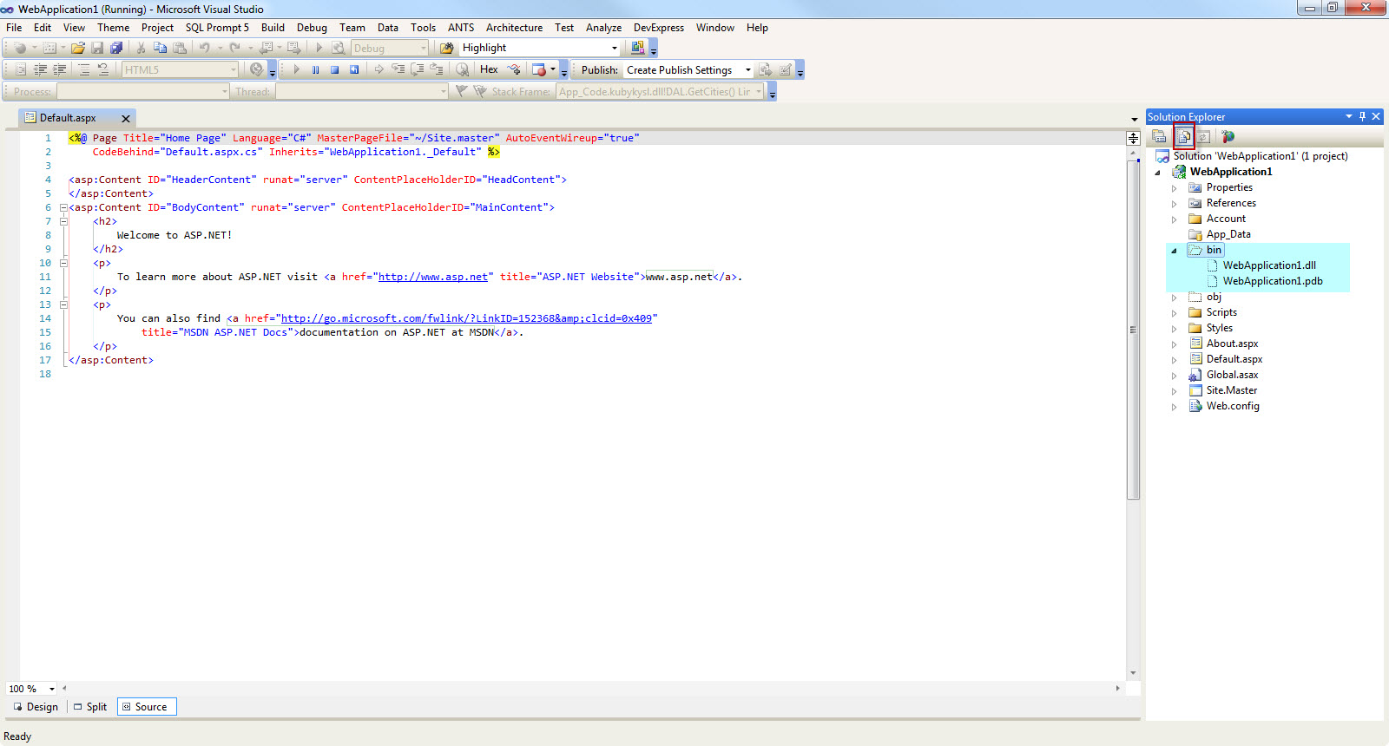Click the go.microsoft.com fwlink URL in code
The image size is (1389, 746).
(466, 318)
